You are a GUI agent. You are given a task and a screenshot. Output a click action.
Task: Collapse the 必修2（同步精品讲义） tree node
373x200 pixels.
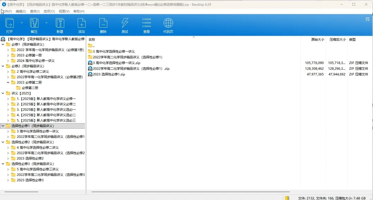point(3,66)
